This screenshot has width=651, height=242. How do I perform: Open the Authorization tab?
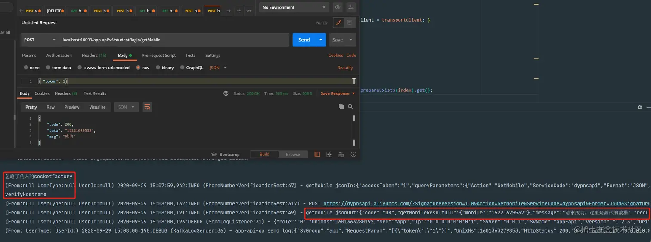tap(59, 56)
